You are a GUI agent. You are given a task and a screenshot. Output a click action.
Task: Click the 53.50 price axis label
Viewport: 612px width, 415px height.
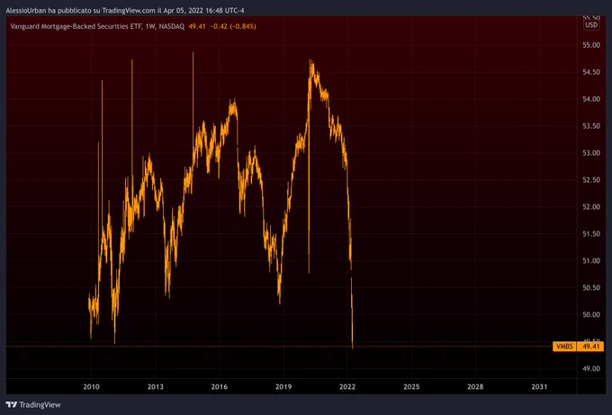click(x=591, y=126)
